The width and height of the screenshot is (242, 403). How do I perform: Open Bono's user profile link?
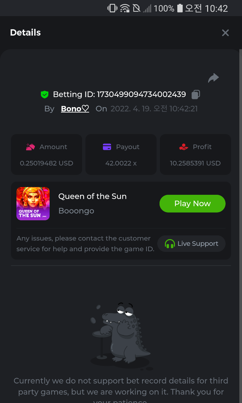pyautogui.click(x=75, y=109)
